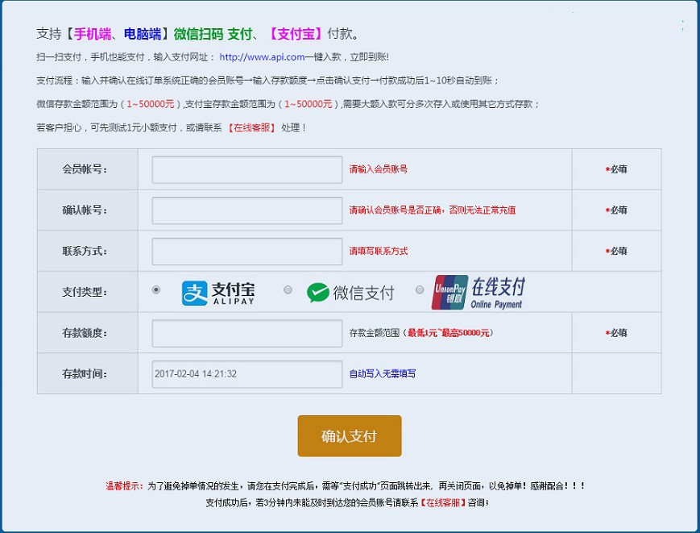Click the 存款时间 row label
This screenshot has height=533, width=700.
pos(85,374)
